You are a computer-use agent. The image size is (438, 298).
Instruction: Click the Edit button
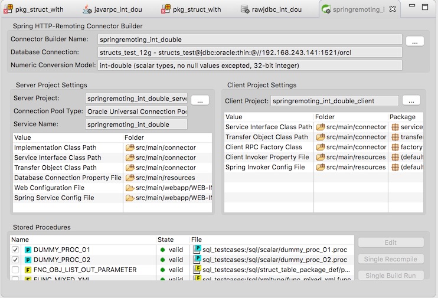pos(391,243)
